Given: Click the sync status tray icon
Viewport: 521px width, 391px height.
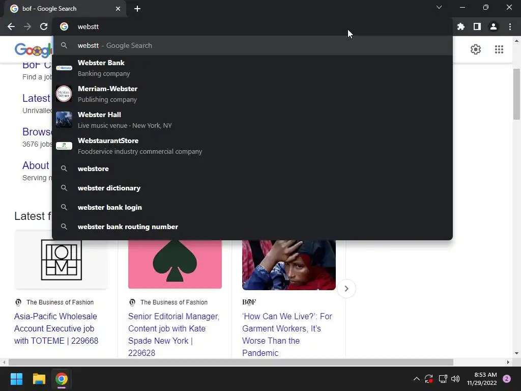Looking at the screenshot, I should click(x=428, y=379).
